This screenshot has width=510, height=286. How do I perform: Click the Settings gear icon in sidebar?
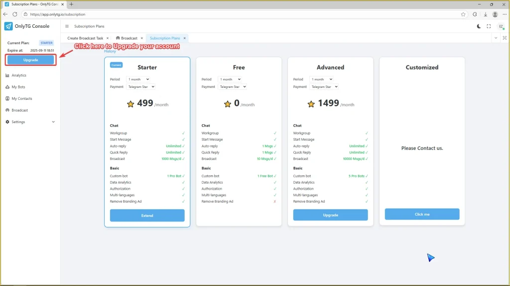click(x=7, y=122)
